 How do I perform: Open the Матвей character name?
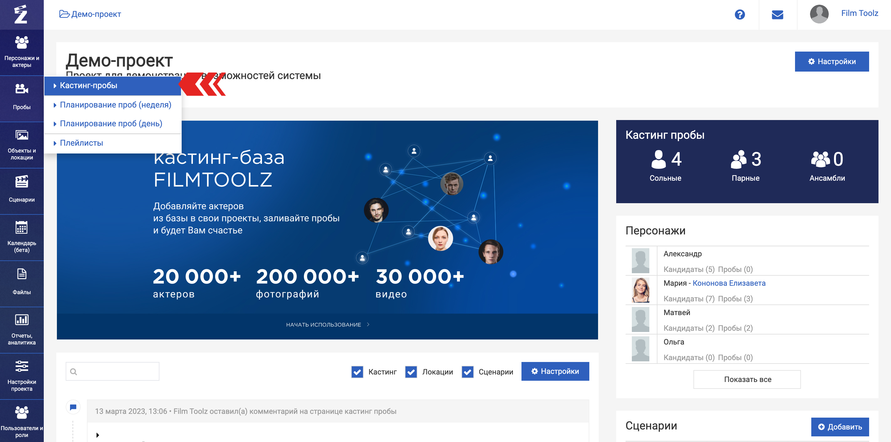pos(677,312)
